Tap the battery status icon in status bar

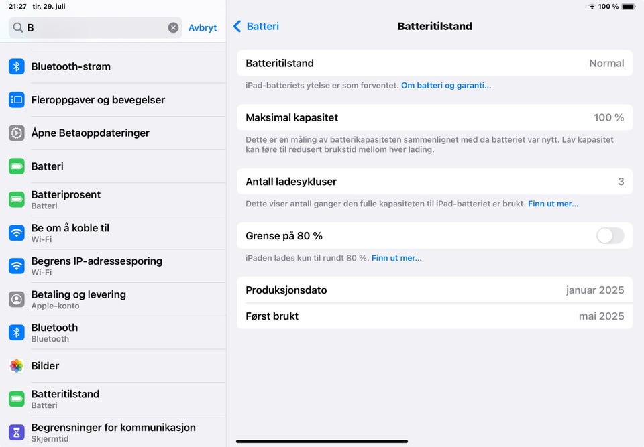(628, 7)
